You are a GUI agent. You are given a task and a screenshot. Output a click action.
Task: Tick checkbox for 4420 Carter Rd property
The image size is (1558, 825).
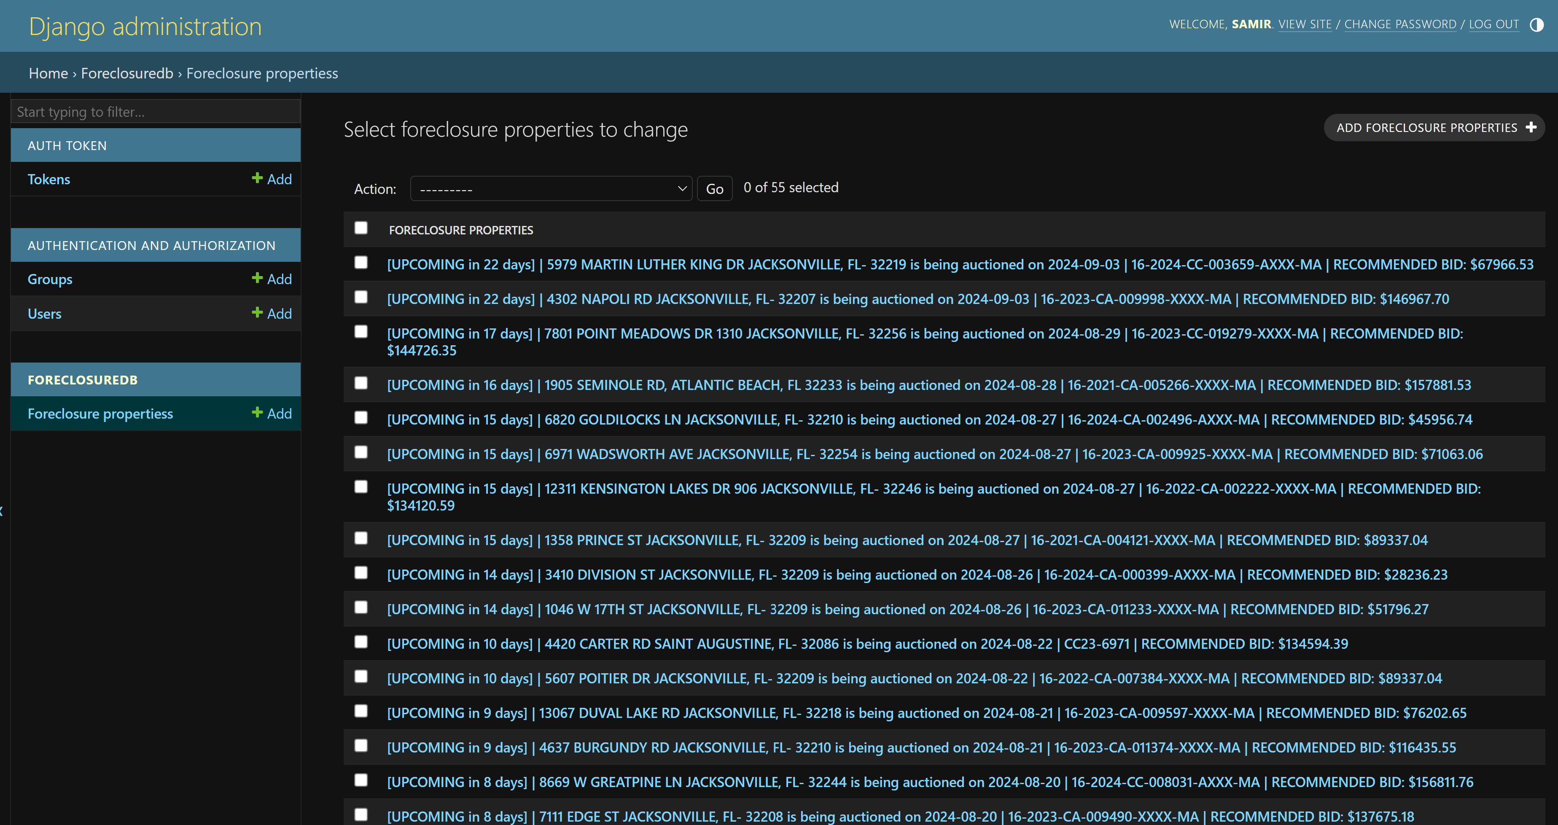361,642
